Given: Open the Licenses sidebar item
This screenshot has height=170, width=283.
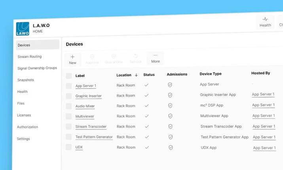Looking at the screenshot, I should click(24, 115).
